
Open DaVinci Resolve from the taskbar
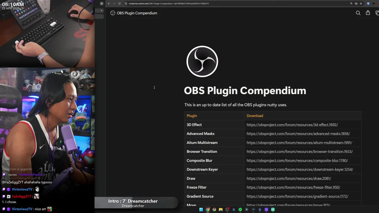click(x=247, y=209)
